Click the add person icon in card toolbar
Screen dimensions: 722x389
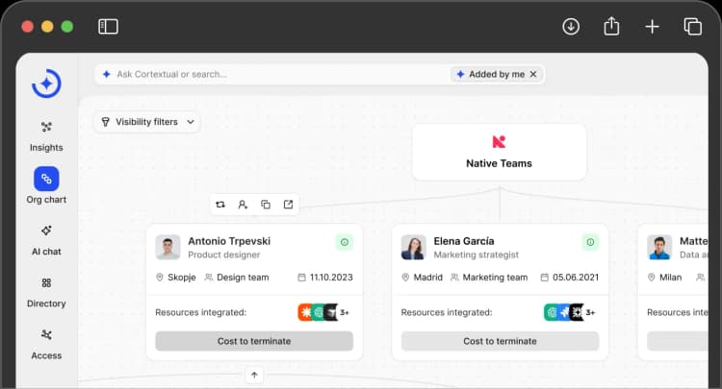[x=244, y=205]
